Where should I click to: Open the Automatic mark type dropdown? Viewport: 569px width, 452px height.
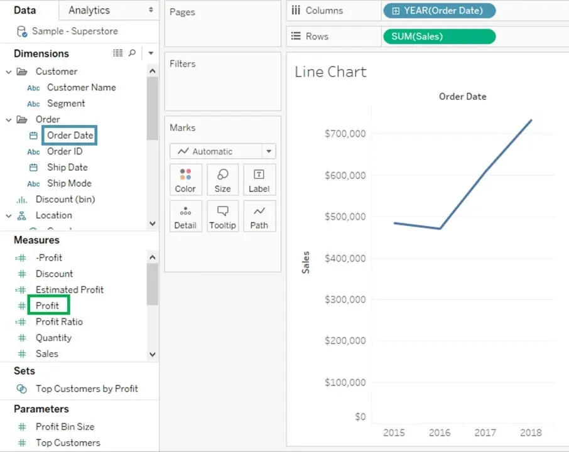click(x=268, y=151)
